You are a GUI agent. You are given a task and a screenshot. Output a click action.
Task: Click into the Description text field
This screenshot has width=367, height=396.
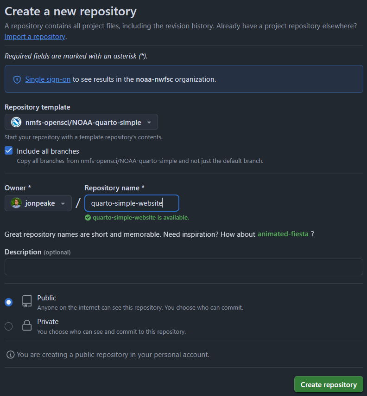[184, 267]
